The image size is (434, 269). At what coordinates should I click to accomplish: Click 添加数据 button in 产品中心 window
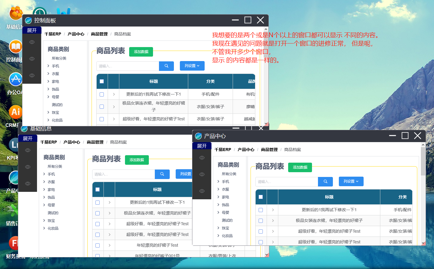tap(300, 167)
